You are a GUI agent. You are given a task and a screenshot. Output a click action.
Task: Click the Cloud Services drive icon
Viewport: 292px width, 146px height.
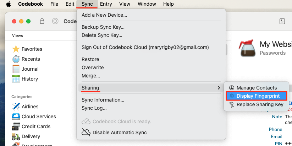coord(16,117)
